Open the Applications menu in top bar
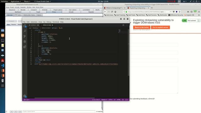The width and height of the screenshot is (201, 113). 16,1
